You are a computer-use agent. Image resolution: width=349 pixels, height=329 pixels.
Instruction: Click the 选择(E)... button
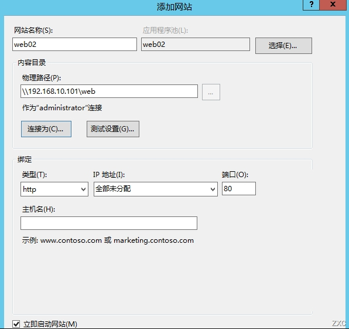coord(283,46)
